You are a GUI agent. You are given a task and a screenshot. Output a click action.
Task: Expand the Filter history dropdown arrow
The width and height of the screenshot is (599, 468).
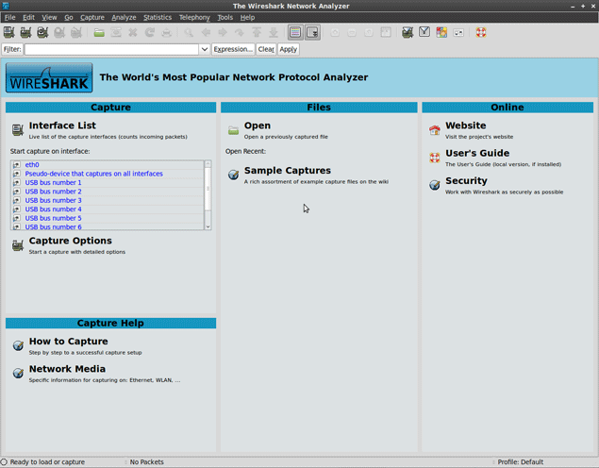click(204, 49)
